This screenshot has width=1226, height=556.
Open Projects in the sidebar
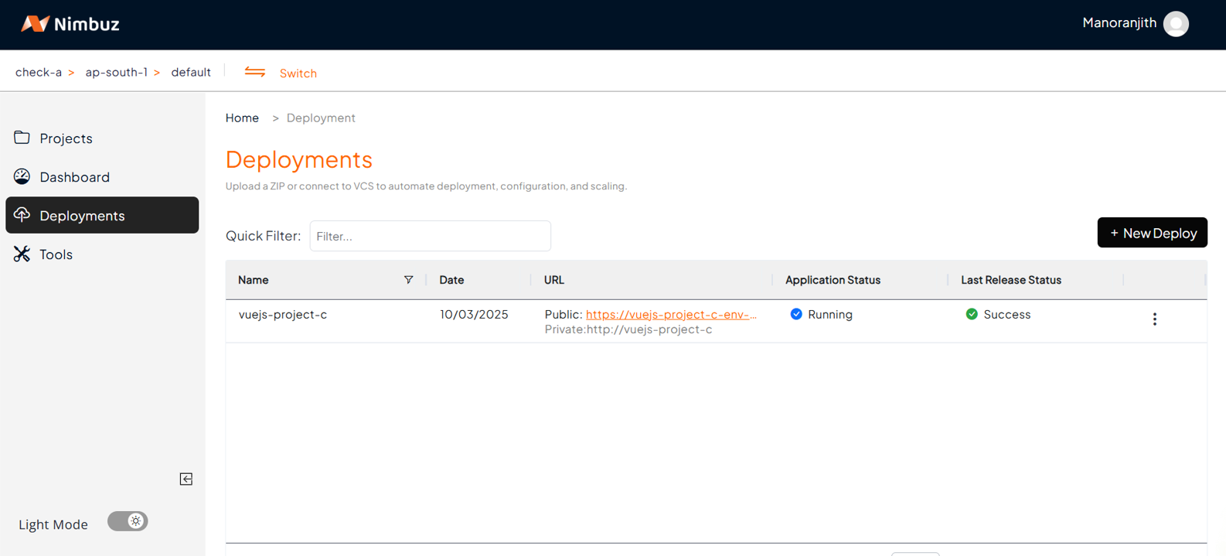tap(66, 138)
